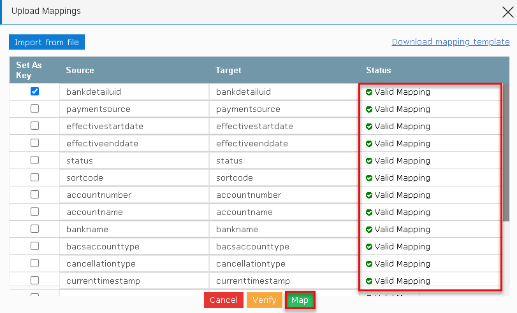Click the Source column header
517x313 pixels.
80,70
